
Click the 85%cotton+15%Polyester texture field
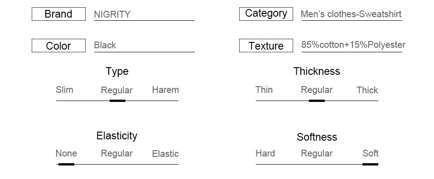coord(353,46)
